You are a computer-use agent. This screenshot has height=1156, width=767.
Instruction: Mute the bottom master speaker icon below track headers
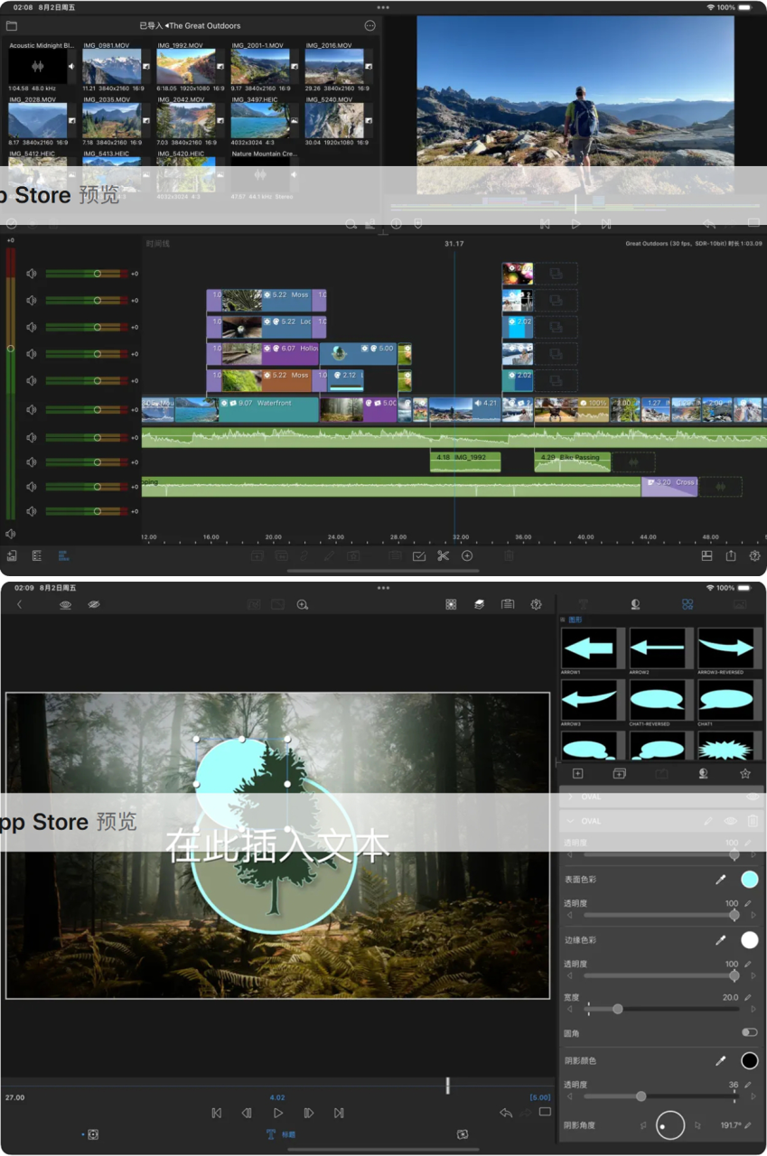(11, 534)
